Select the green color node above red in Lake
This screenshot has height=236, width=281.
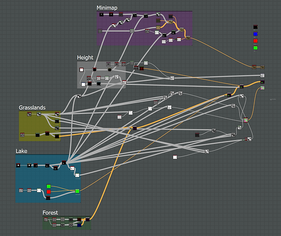click(x=48, y=186)
